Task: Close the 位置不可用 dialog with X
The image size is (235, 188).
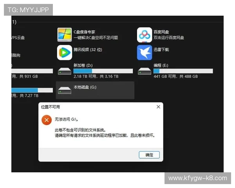Action: (158, 107)
